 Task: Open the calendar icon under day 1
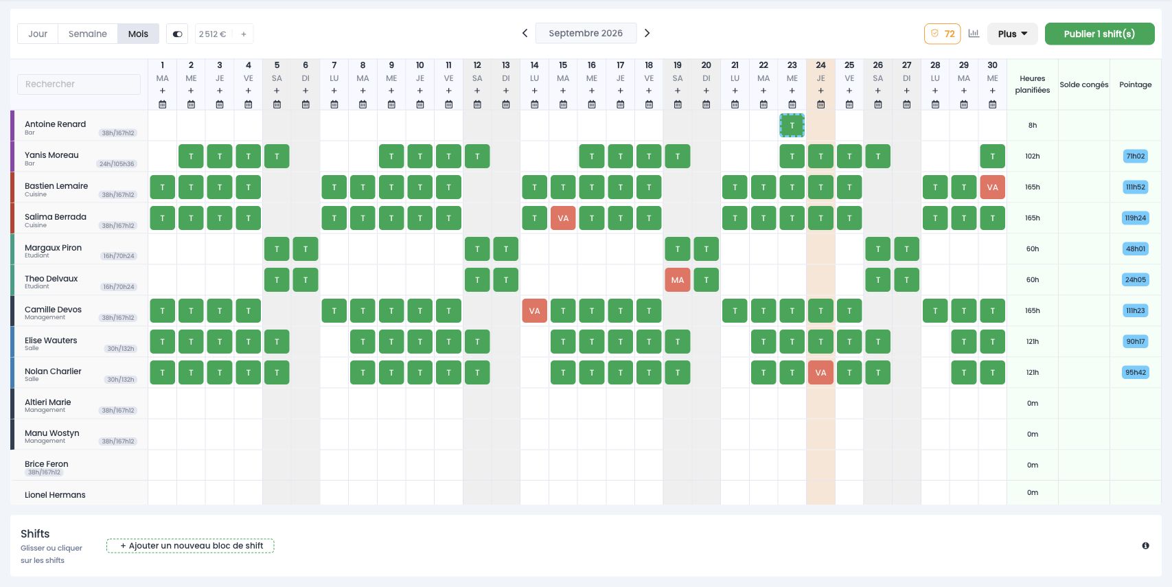click(x=163, y=104)
